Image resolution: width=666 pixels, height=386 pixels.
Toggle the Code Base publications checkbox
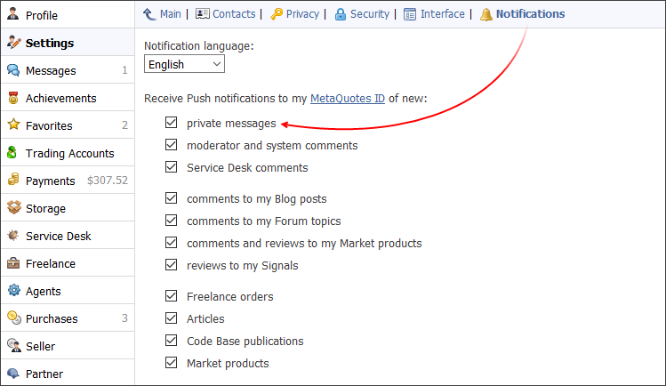(171, 341)
